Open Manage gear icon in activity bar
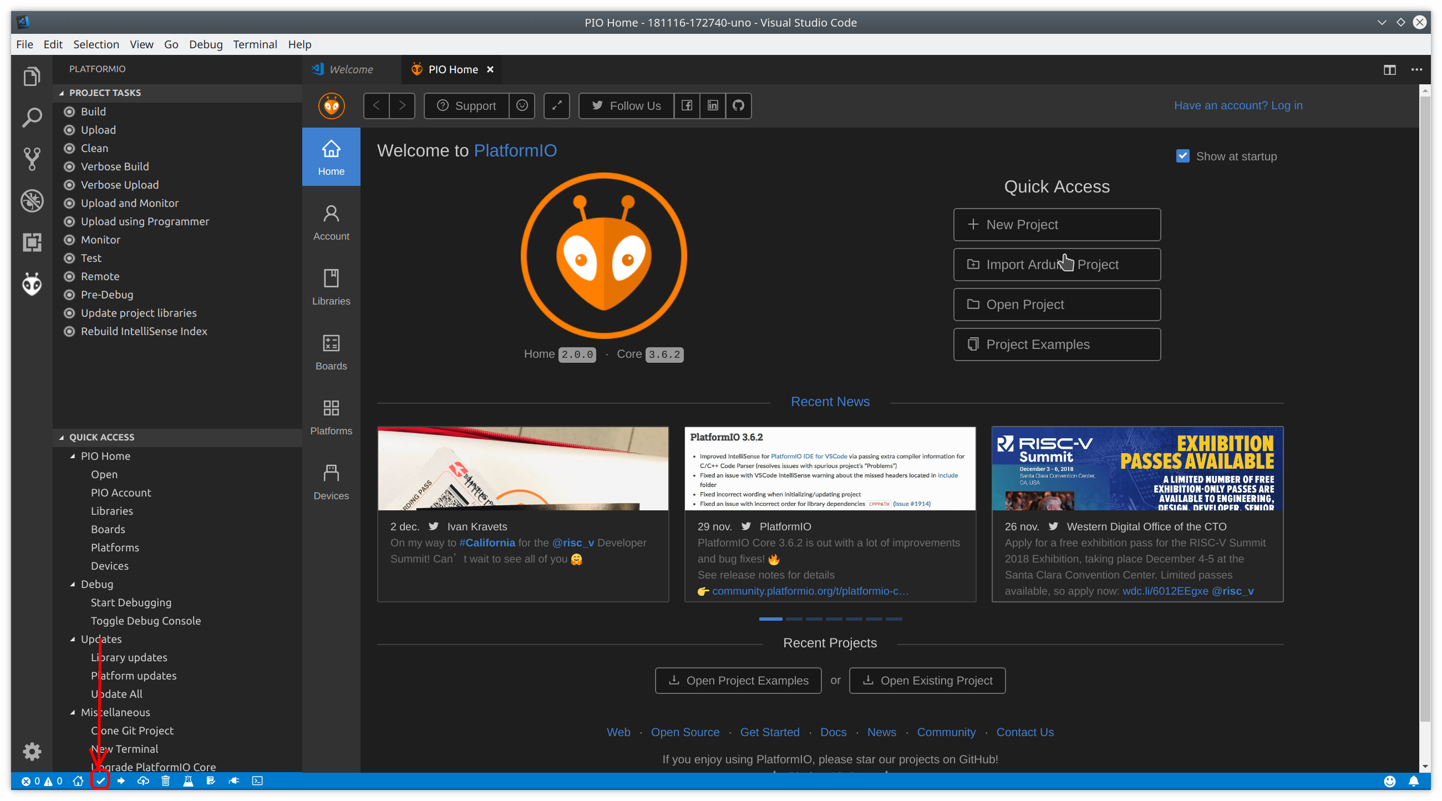The width and height of the screenshot is (1442, 801). tap(32, 751)
